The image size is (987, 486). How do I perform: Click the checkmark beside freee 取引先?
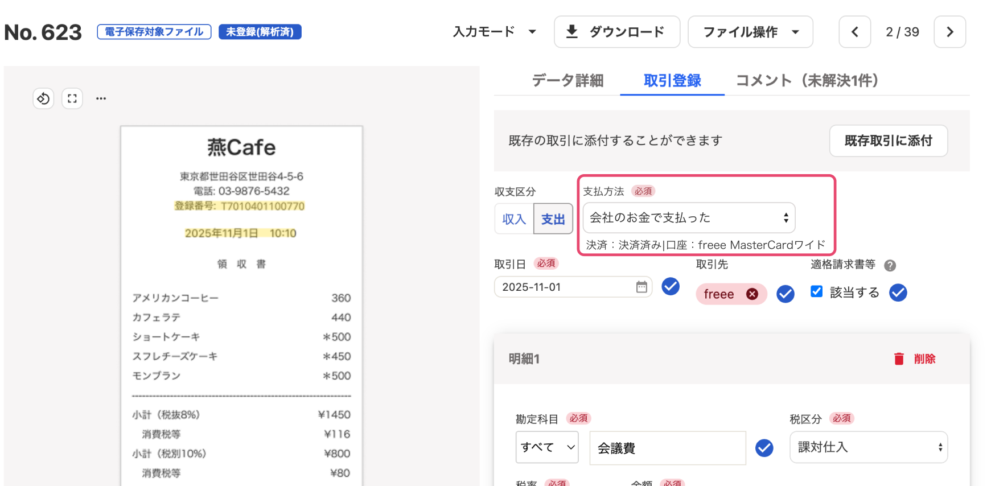786,294
